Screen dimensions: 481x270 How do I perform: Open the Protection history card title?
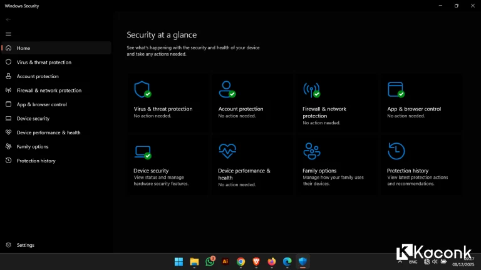tap(407, 171)
